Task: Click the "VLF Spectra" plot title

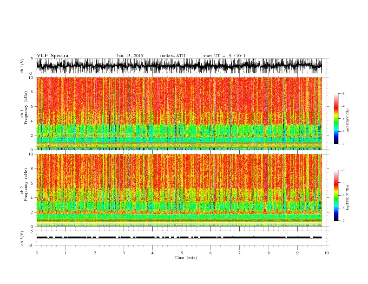Action: pos(53,56)
